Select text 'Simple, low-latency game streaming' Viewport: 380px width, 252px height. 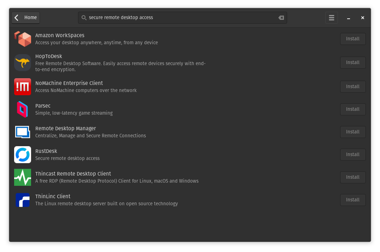point(74,113)
